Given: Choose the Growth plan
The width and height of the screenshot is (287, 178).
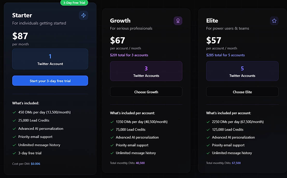Looking at the screenshot, I should coord(146,92).
